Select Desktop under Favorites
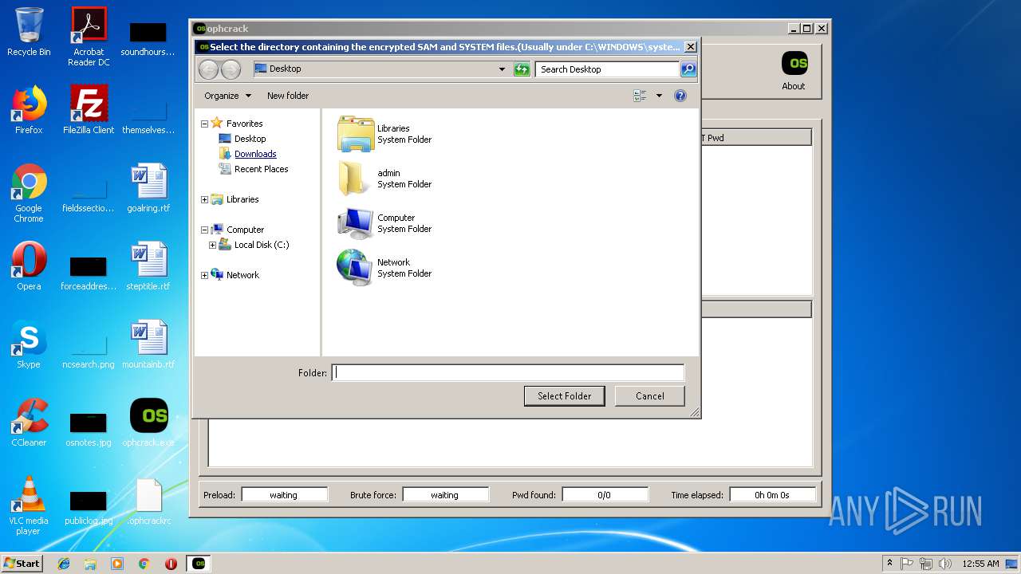1021x574 pixels. [x=250, y=139]
